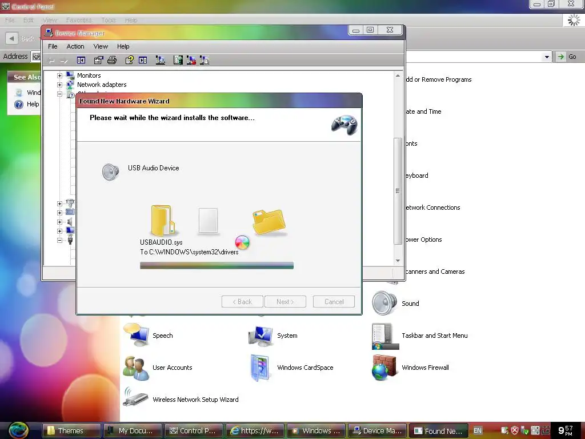Click the Show/Hide Console Tree toolbar icon
Viewport: 585px width, 439px height.
click(x=81, y=60)
